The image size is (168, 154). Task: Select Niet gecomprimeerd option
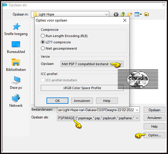(59, 48)
